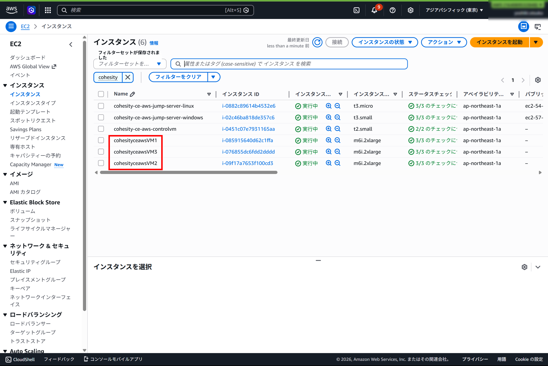Open Instance Types in sidebar
548x366 pixels.
pyautogui.click(x=33, y=103)
